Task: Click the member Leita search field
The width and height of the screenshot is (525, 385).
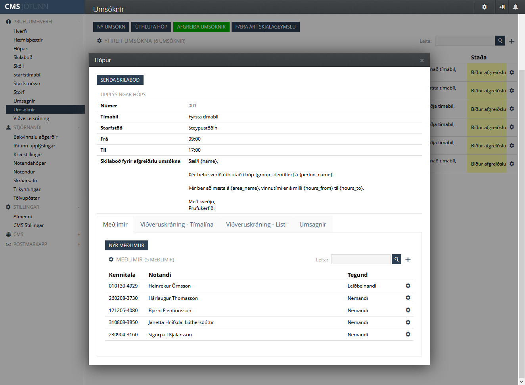Action: click(360, 259)
